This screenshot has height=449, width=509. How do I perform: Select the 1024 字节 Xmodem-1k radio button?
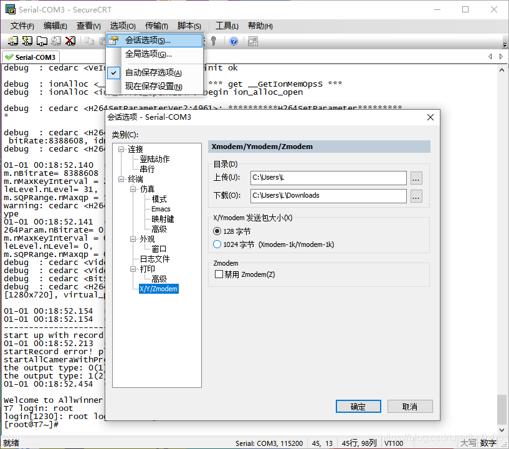pos(217,244)
